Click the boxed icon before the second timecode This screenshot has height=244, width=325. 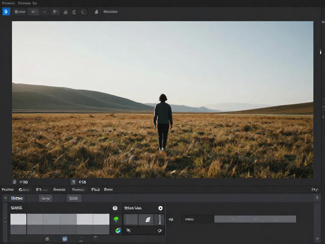[x=73, y=182]
